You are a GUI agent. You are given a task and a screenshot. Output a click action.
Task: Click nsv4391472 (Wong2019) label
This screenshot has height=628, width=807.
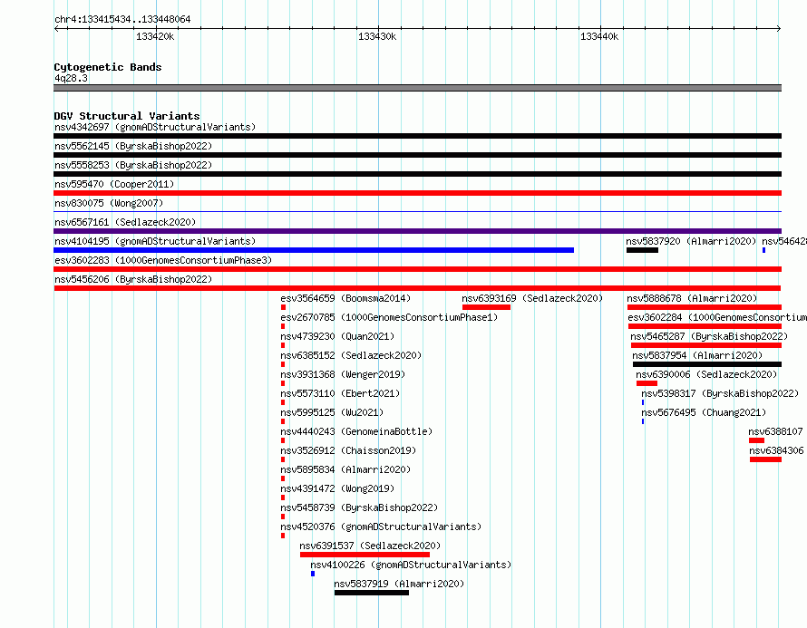point(337,488)
